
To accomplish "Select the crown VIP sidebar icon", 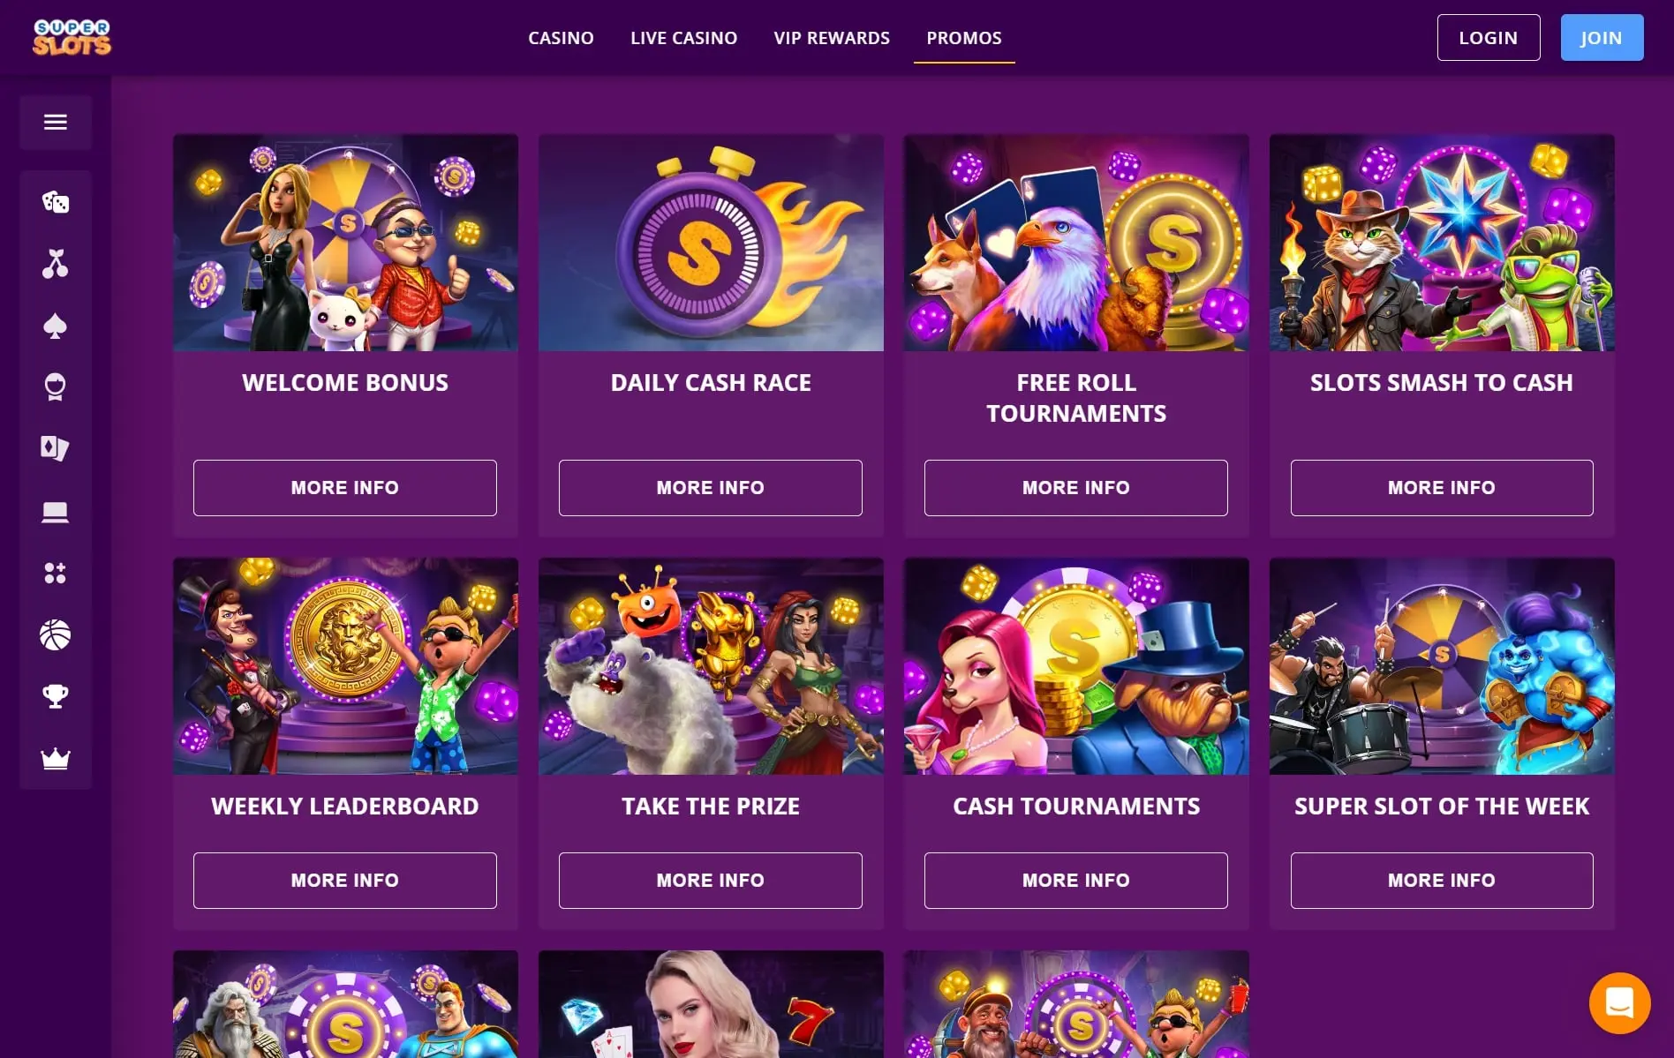I will click(x=56, y=758).
